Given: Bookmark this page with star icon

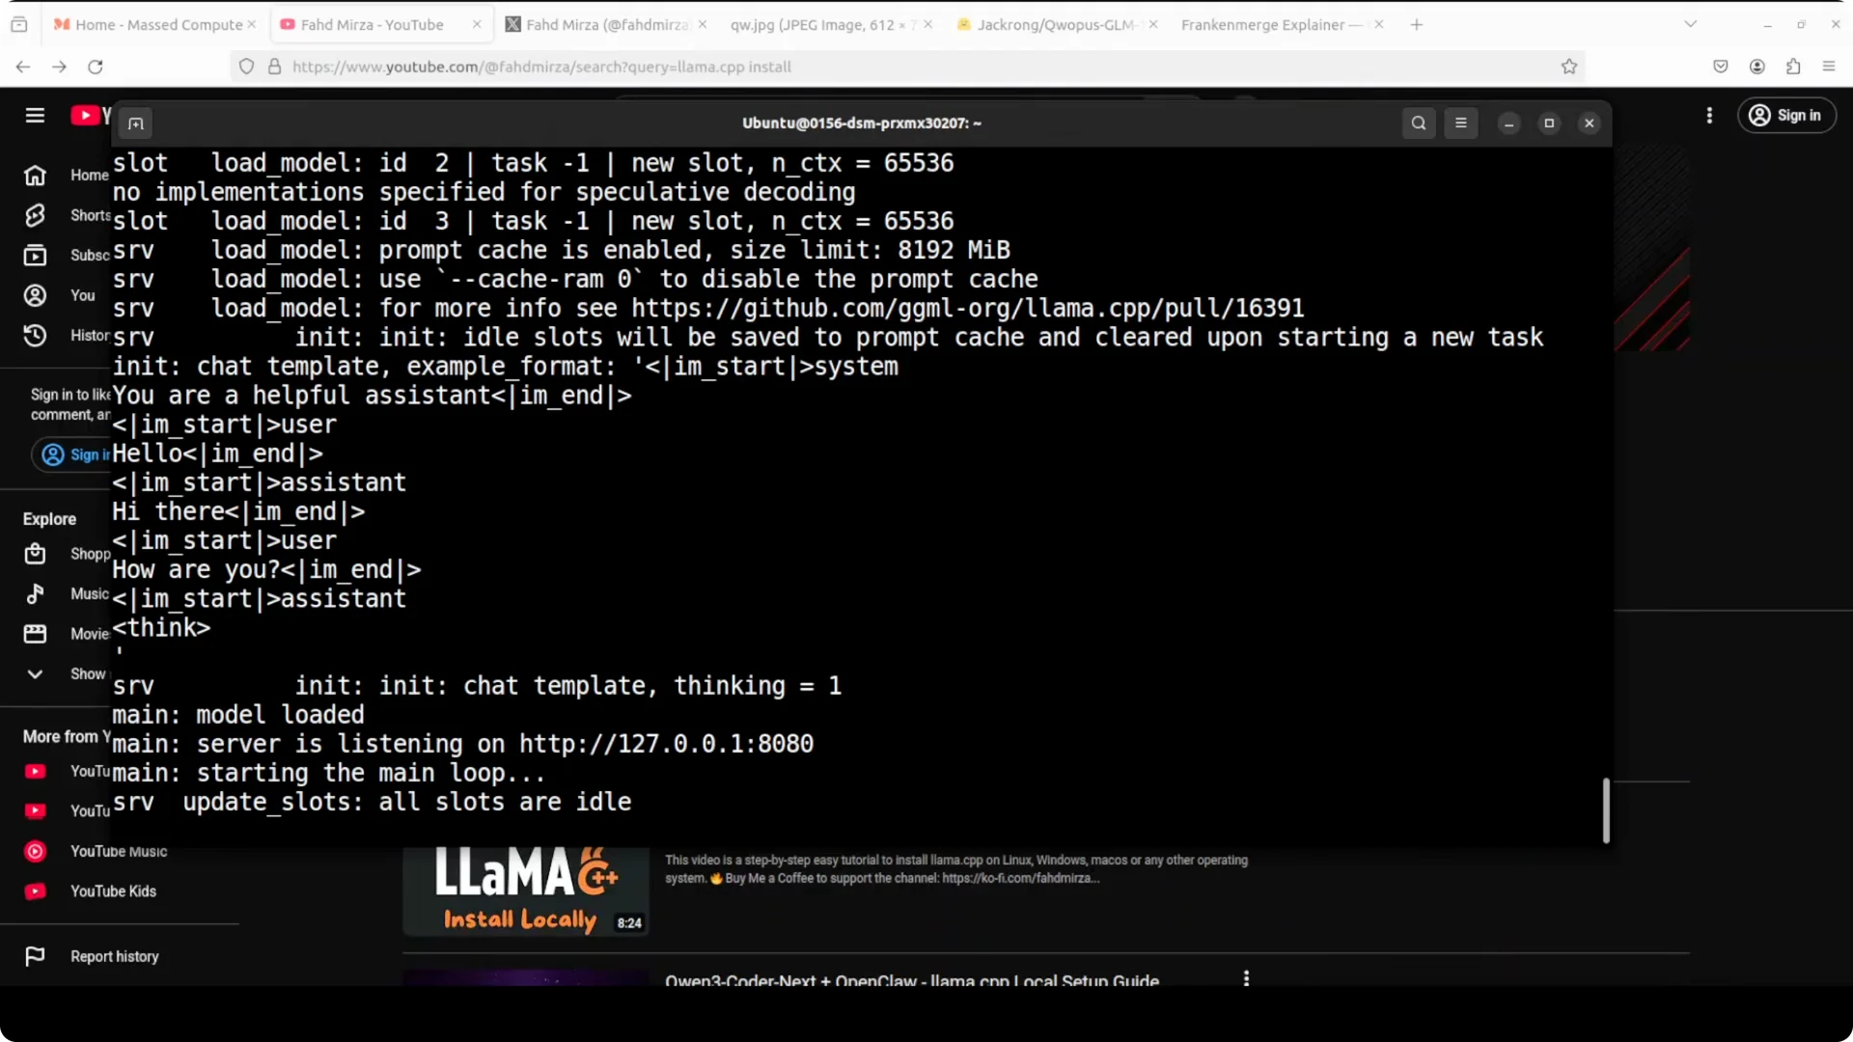Looking at the screenshot, I should pyautogui.click(x=1569, y=67).
